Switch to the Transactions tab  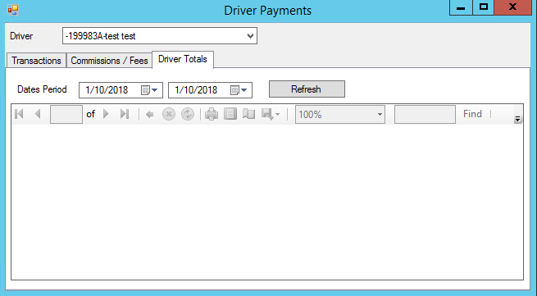[36, 61]
